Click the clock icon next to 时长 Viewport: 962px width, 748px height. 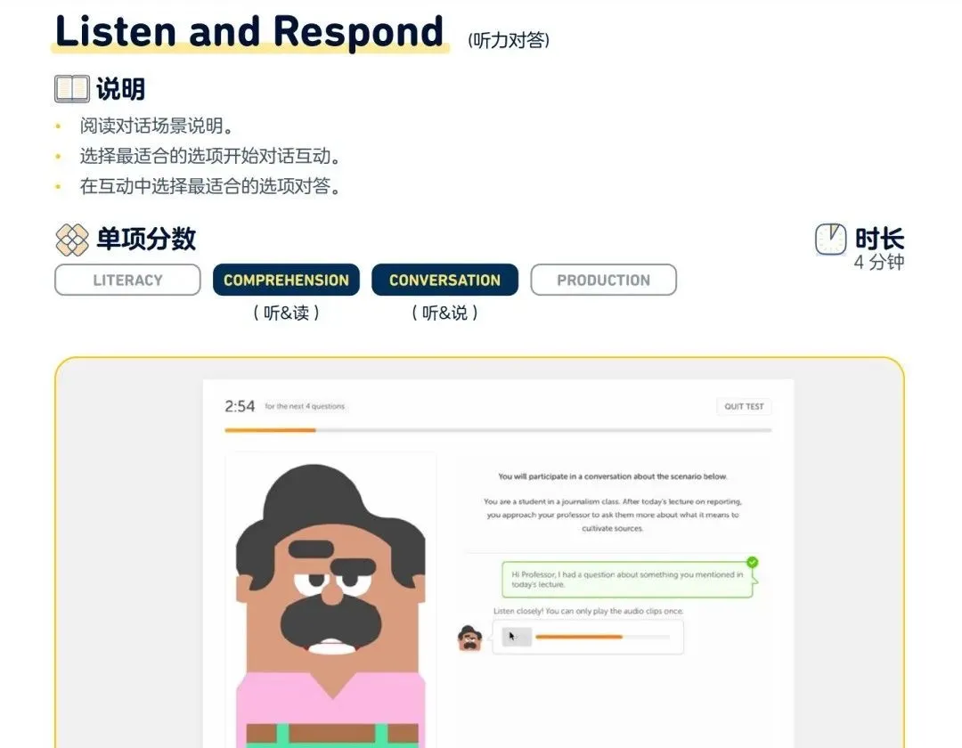pos(830,240)
